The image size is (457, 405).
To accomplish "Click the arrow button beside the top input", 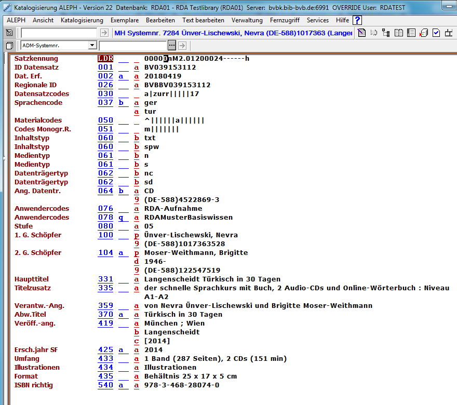I will (104, 33).
